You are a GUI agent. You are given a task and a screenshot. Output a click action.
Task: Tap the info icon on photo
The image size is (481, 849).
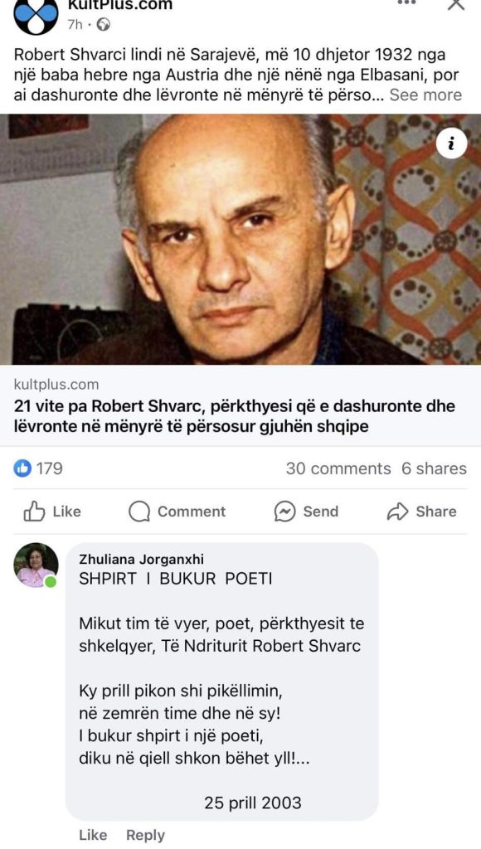click(451, 143)
